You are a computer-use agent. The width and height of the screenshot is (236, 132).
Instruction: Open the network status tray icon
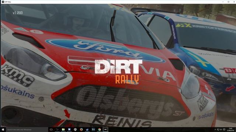[x=218, y=129]
